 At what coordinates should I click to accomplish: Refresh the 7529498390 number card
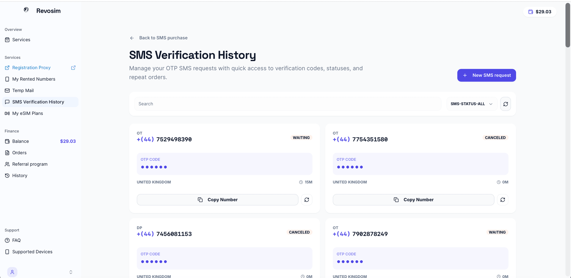coord(307,200)
